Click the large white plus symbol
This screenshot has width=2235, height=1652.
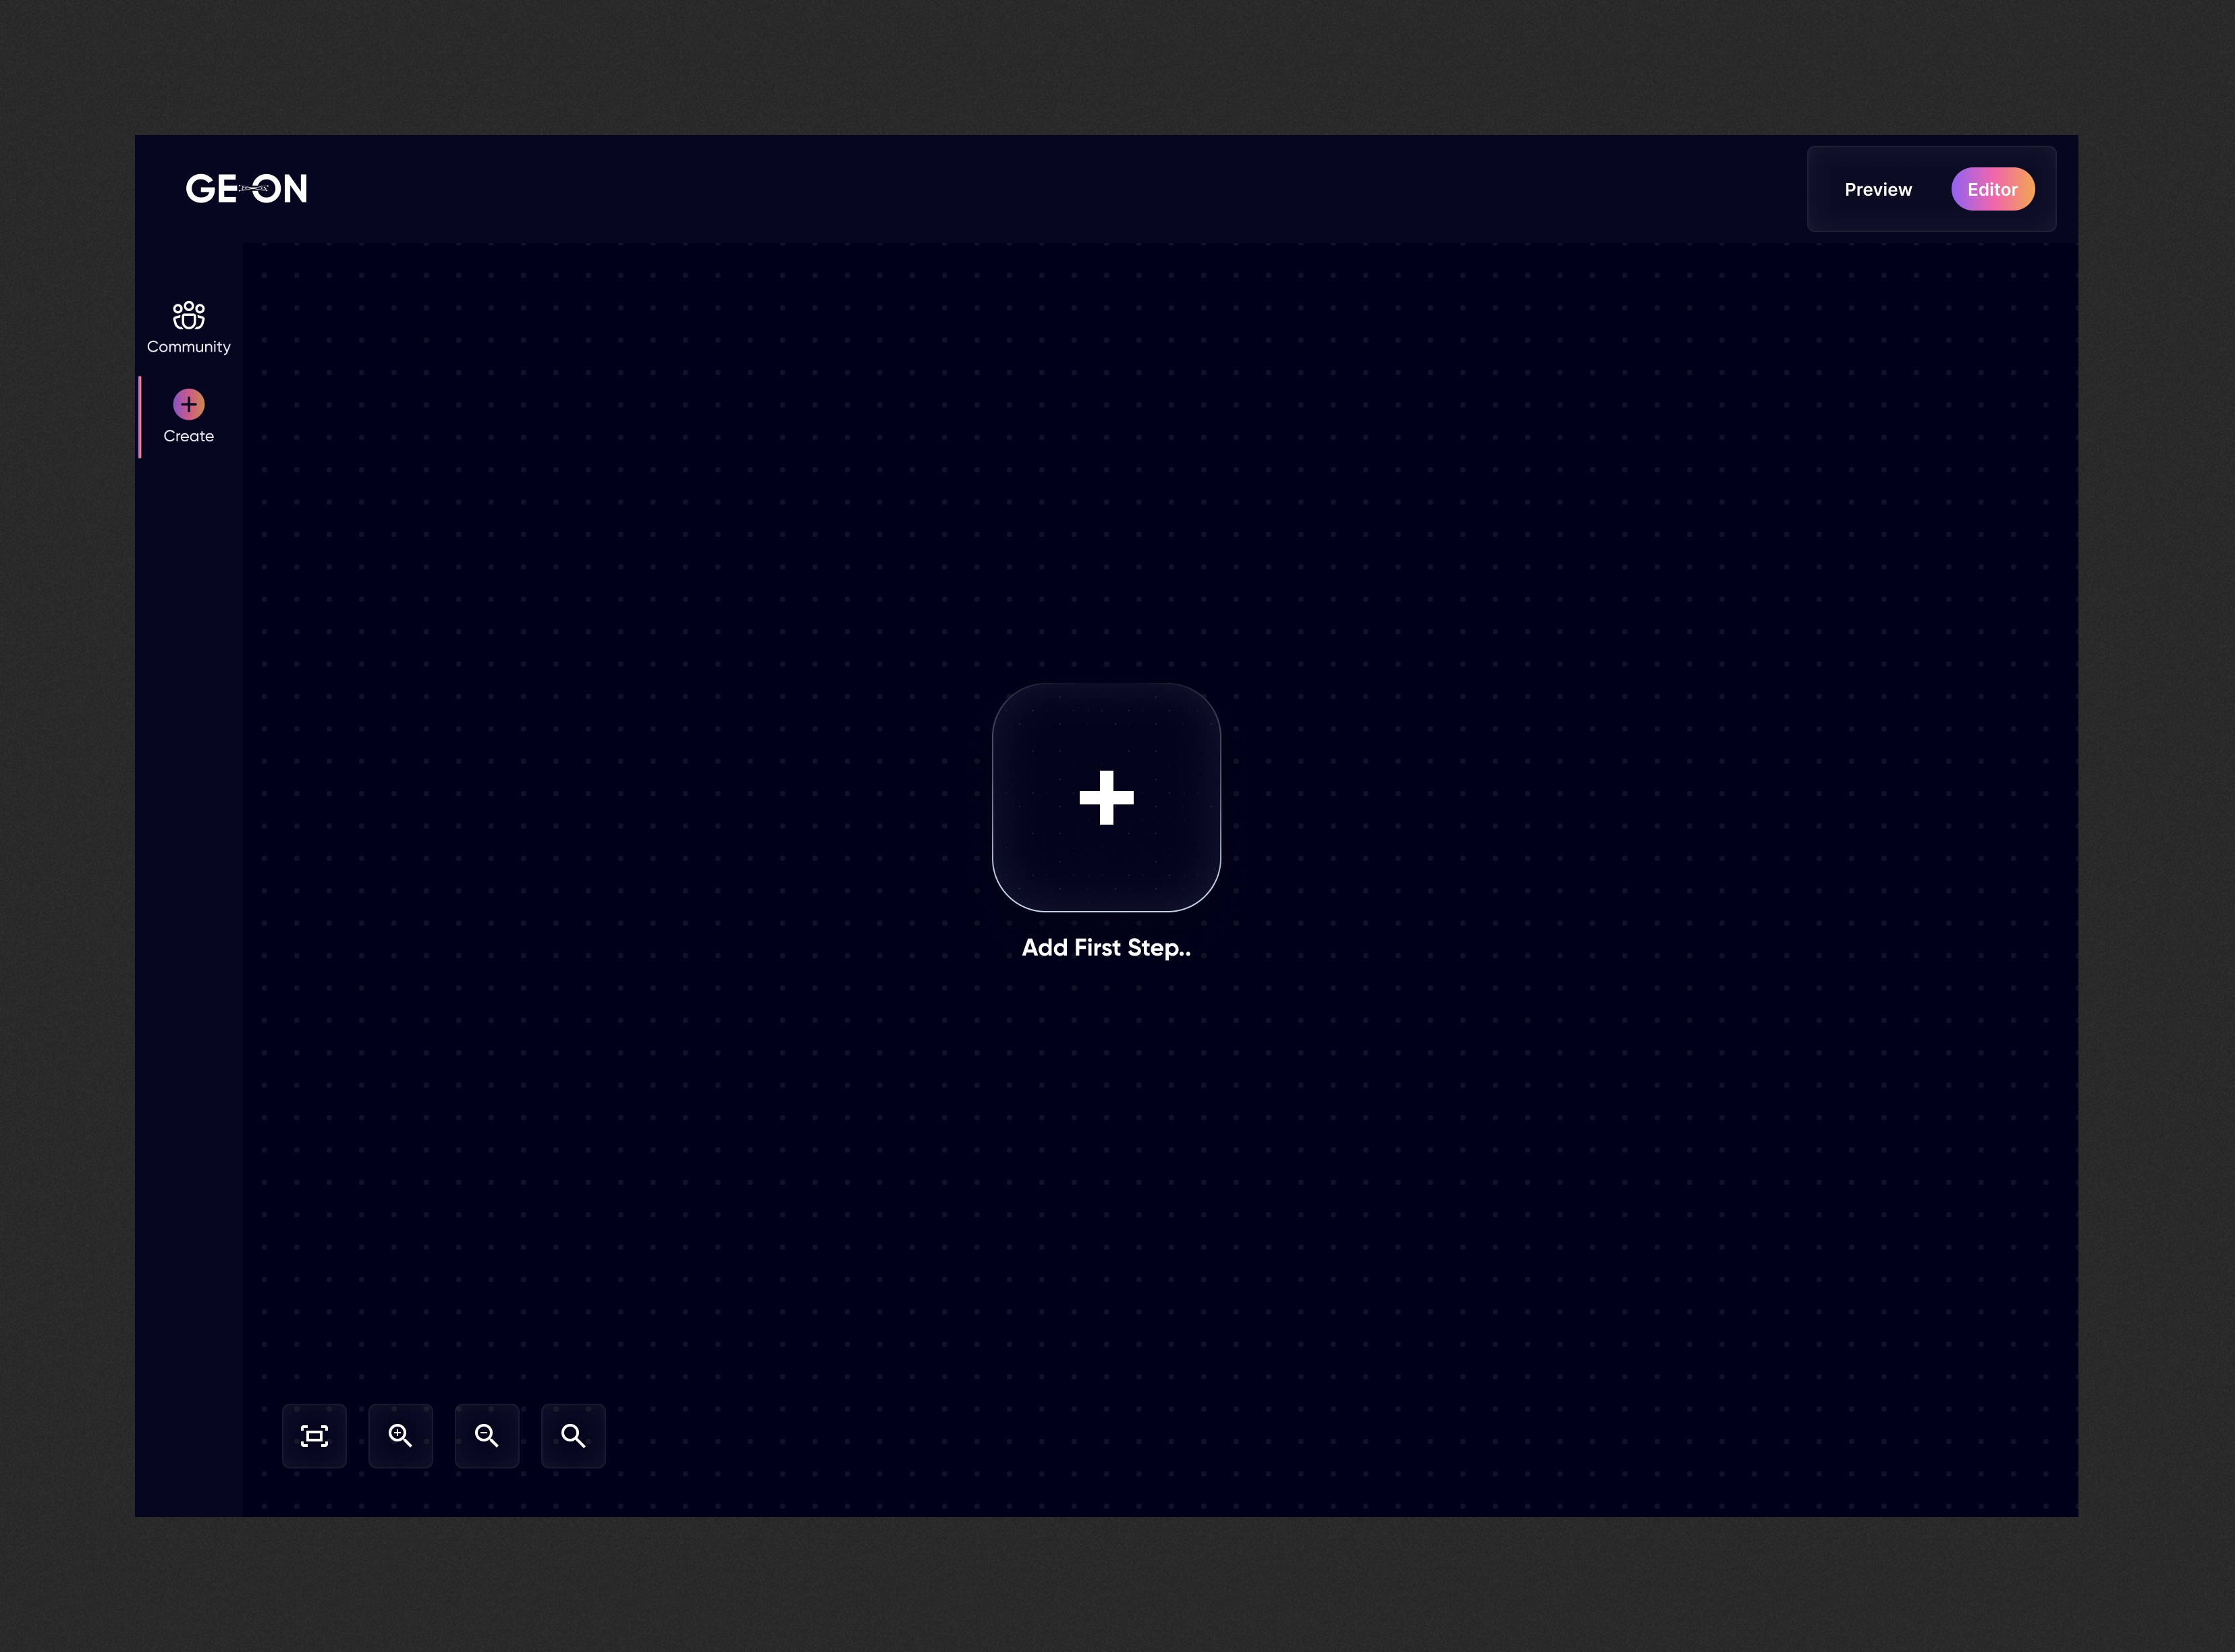tap(1106, 797)
